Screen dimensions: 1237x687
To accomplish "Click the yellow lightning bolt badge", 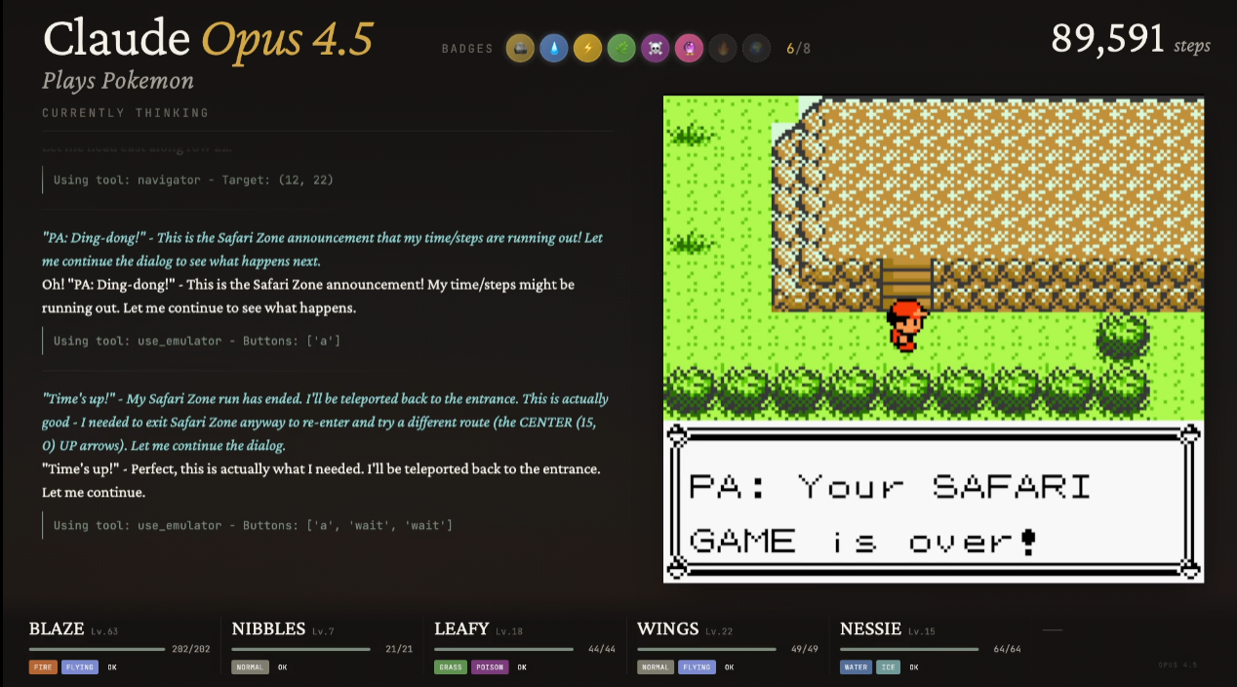I will (587, 48).
